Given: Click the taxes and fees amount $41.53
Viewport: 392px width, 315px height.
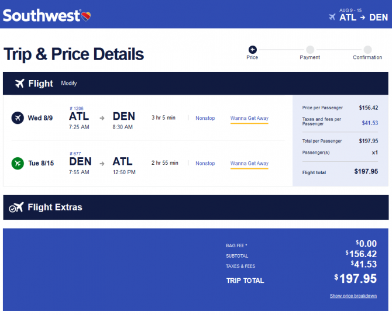Looking at the screenshot, I should [370, 123].
